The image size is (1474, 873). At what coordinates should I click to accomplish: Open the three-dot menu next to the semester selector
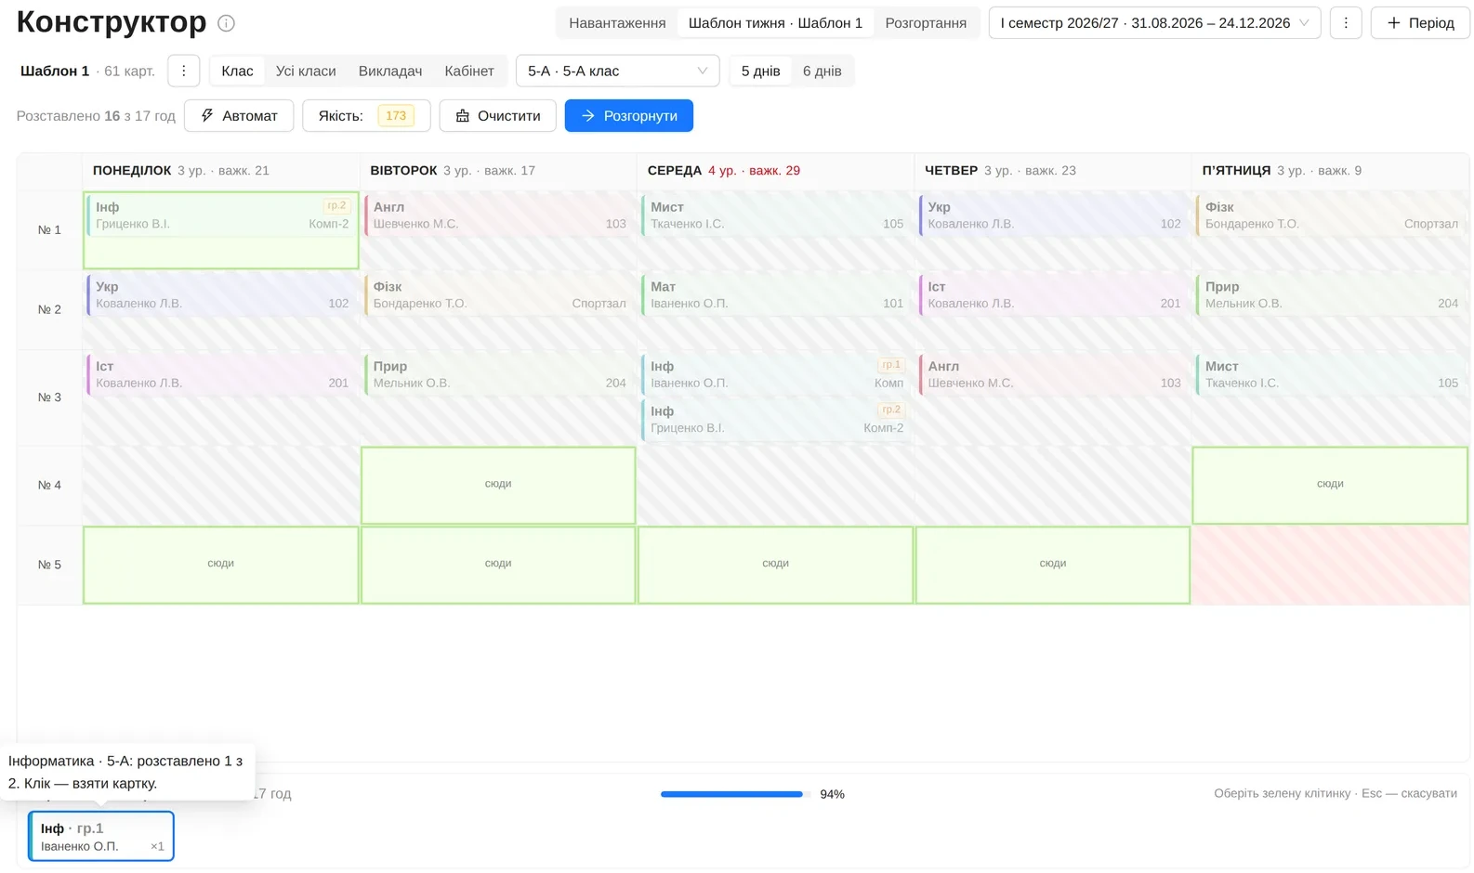click(x=1346, y=23)
